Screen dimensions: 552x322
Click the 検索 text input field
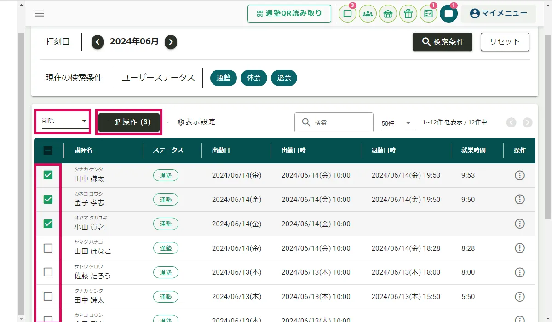(x=334, y=122)
